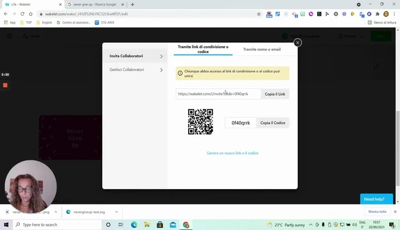Show hidden system tray icons
This screenshot has height=230, width=400.
click(310, 225)
